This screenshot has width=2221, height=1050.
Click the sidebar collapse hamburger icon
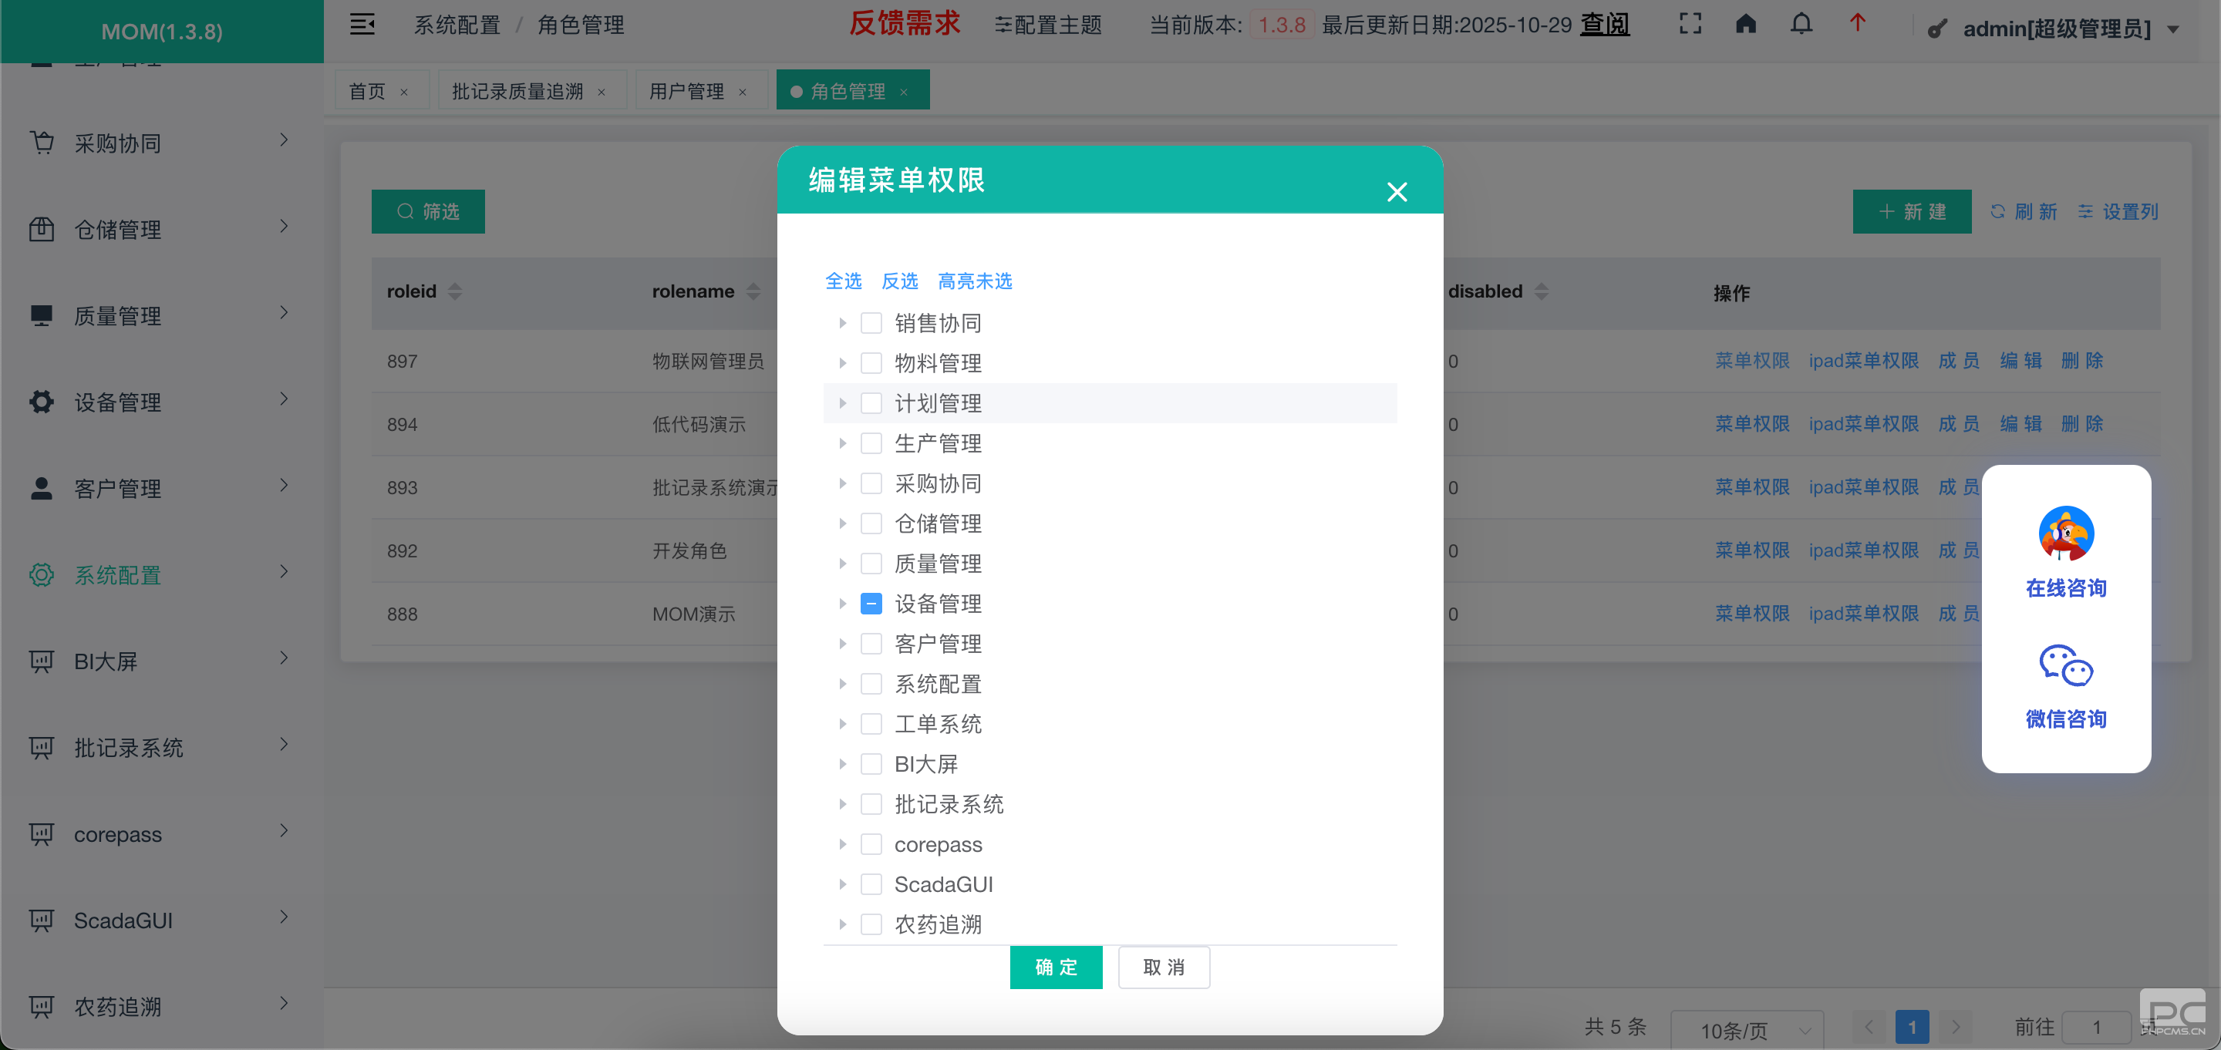pos(362,24)
